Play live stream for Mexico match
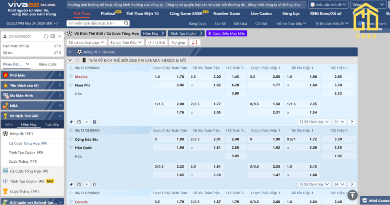The width and height of the screenshot is (390, 205). [87, 122]
